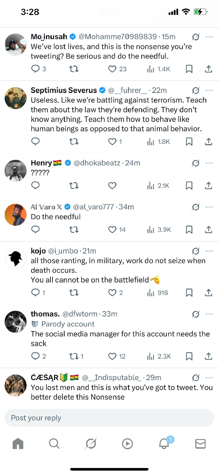Screen dimensions: 219x475
Task: Open Search tab in bottom navigation
Action: tap(54, 444)
